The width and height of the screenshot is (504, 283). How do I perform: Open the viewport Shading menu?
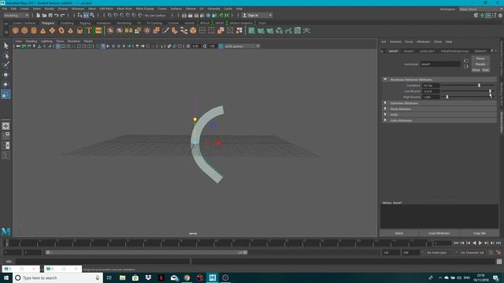(x=31, y=41)
